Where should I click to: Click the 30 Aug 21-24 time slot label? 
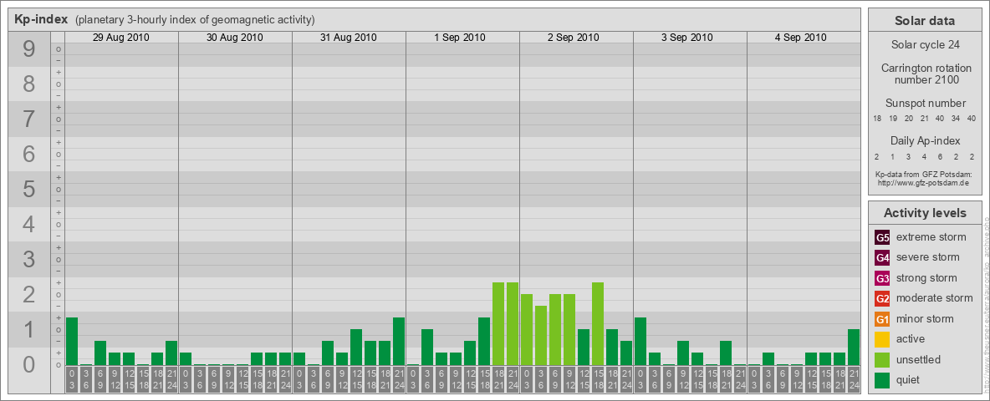tap(285, 379)
